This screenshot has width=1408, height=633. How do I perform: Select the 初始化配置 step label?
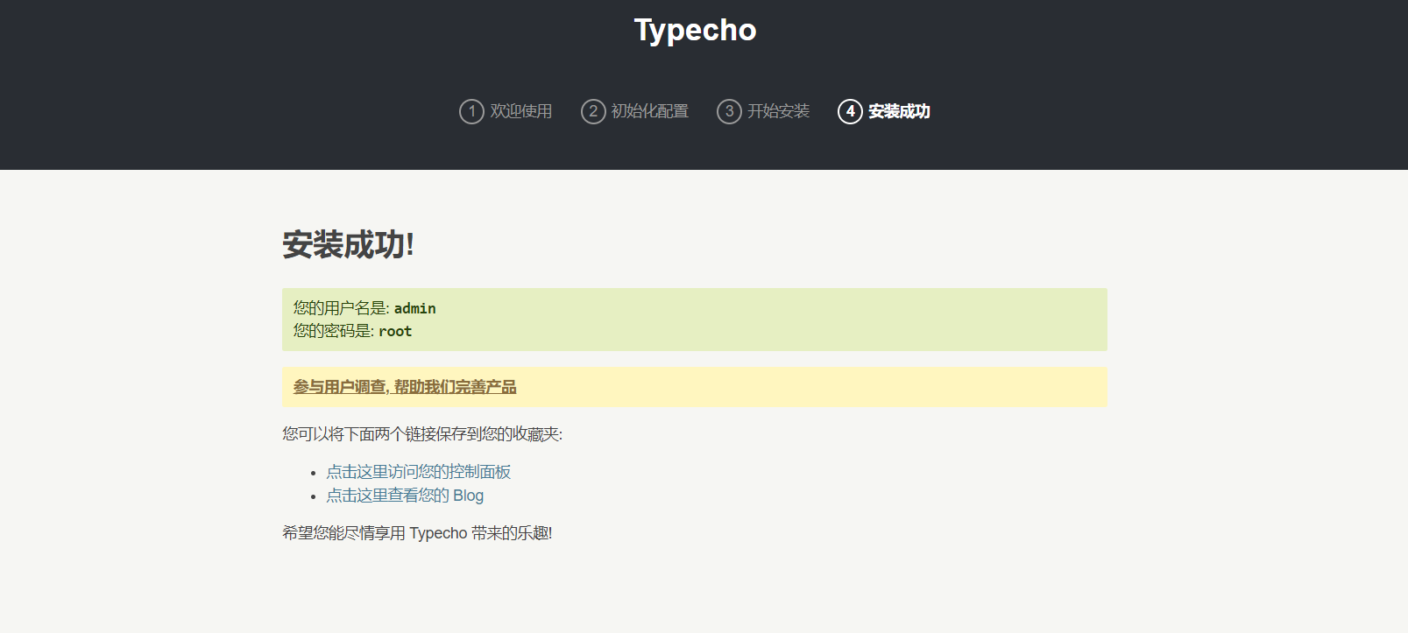[x=649, y=111]
